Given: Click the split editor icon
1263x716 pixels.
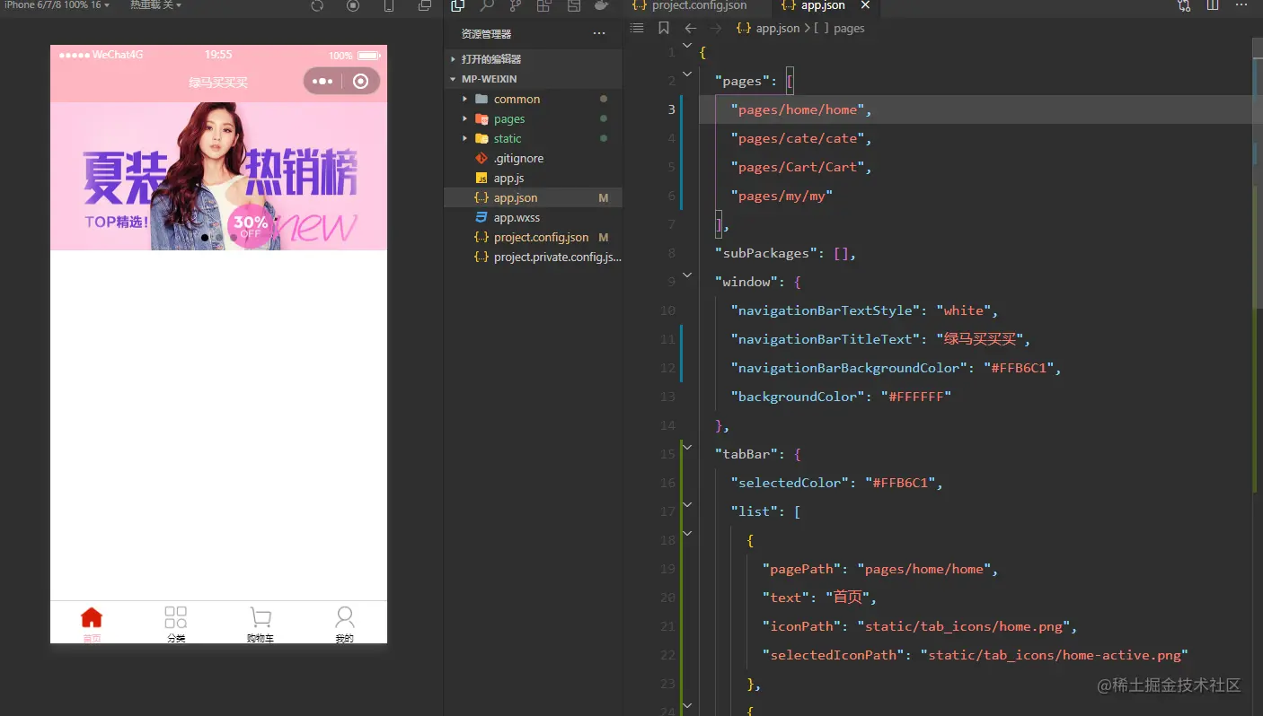Looking at the screenshot, I should 1213,5.
